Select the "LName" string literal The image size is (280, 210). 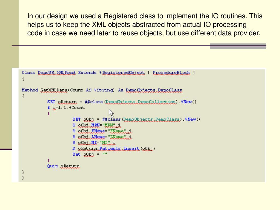point(116,137)
